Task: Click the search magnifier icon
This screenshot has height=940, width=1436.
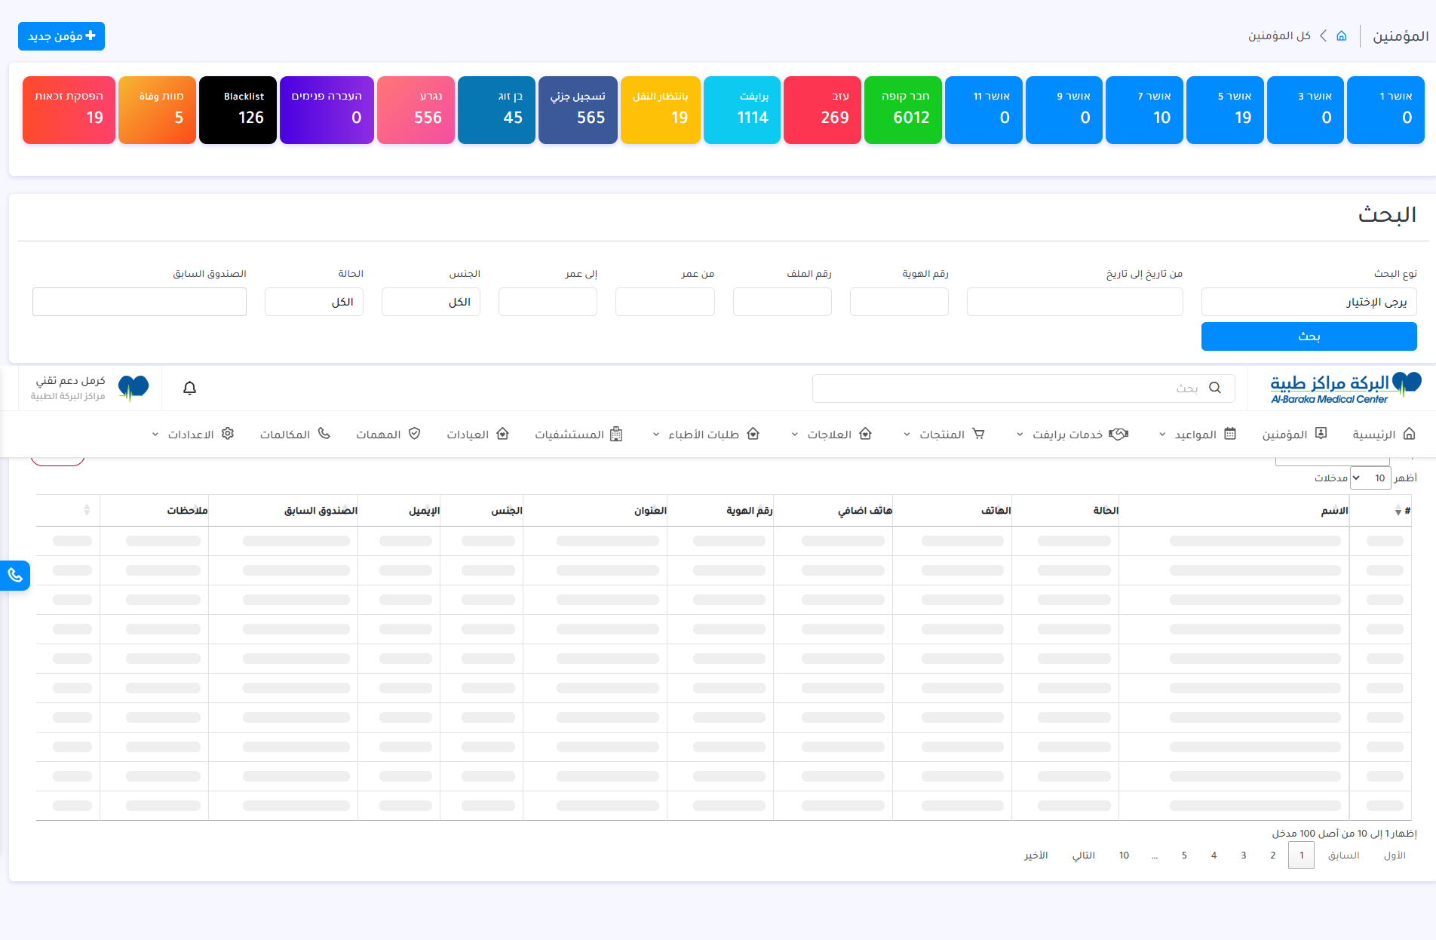Action: (1214, 388)
